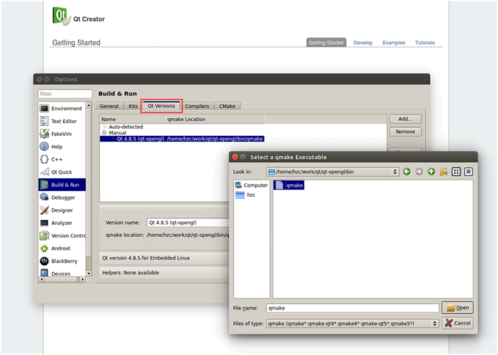Click the Filter field in Options

(x=65, y=94)
